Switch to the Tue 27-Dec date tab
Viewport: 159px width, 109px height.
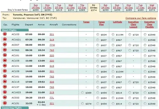point(140,8)
